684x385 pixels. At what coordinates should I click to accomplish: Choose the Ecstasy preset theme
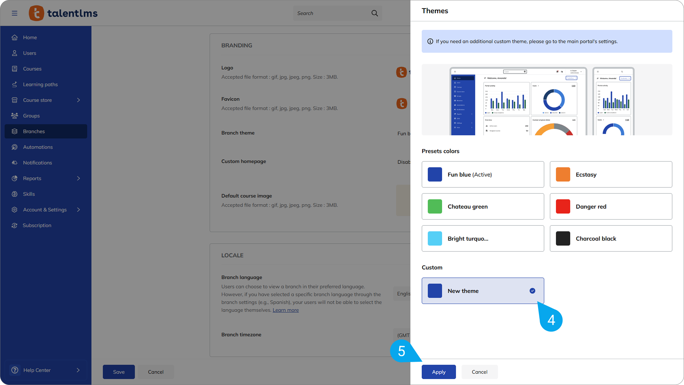click(x=611, y=174)
